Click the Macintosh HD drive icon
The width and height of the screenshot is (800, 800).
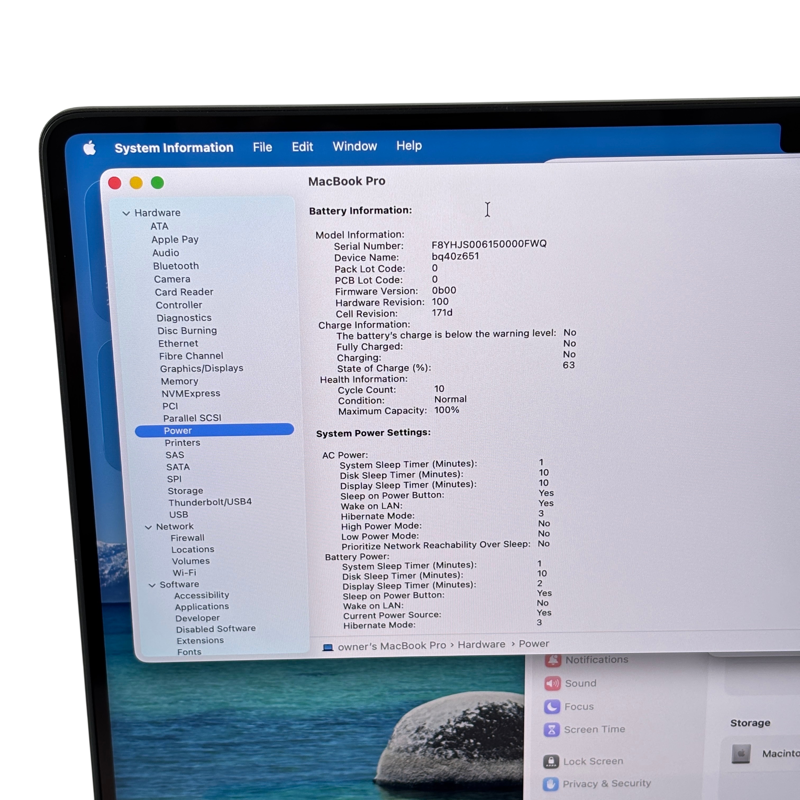[x=741, y=754]
